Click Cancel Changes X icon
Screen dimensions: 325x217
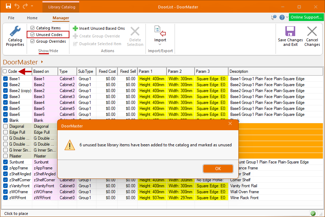click(x=312, y=31)
